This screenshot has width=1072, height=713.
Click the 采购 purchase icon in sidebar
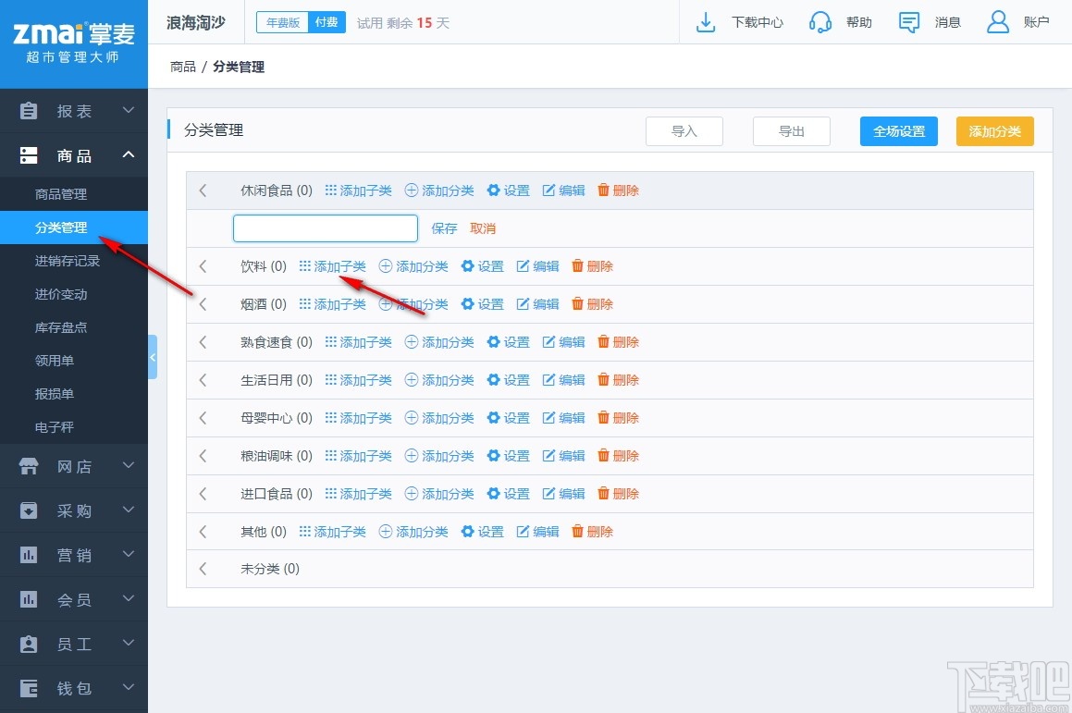(x=29, y=510)
